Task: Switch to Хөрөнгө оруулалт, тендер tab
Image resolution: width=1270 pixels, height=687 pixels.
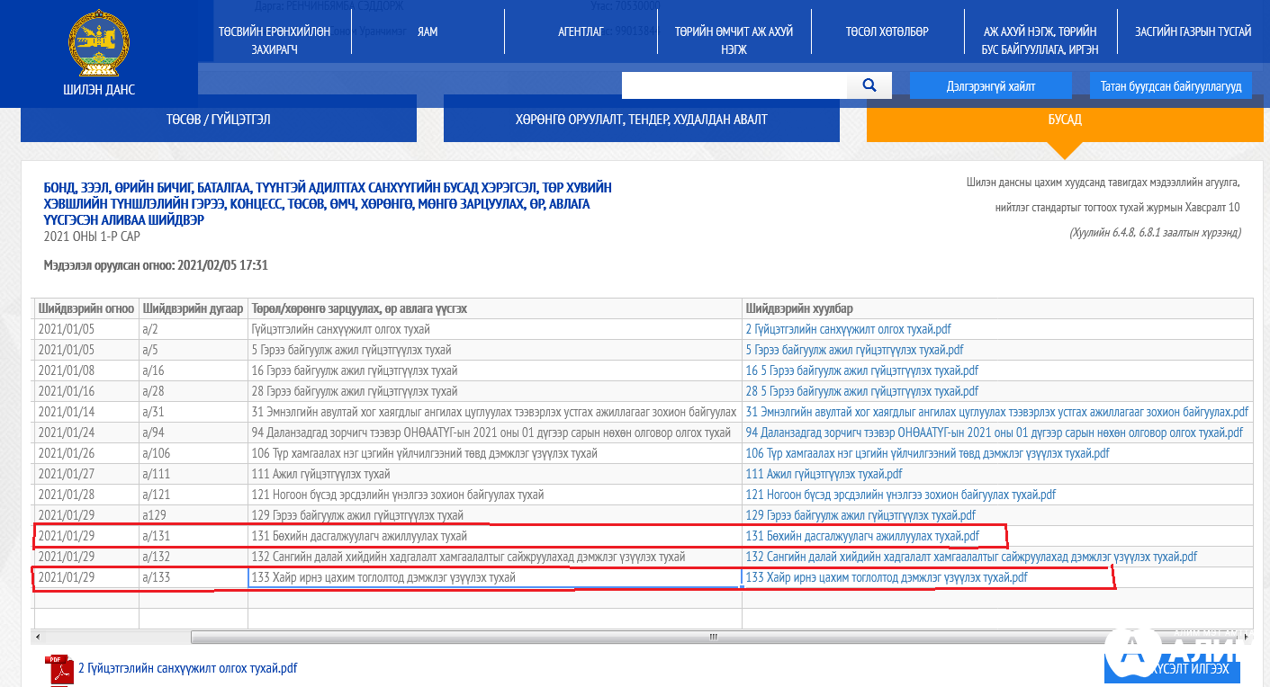Action: point(642,119)
